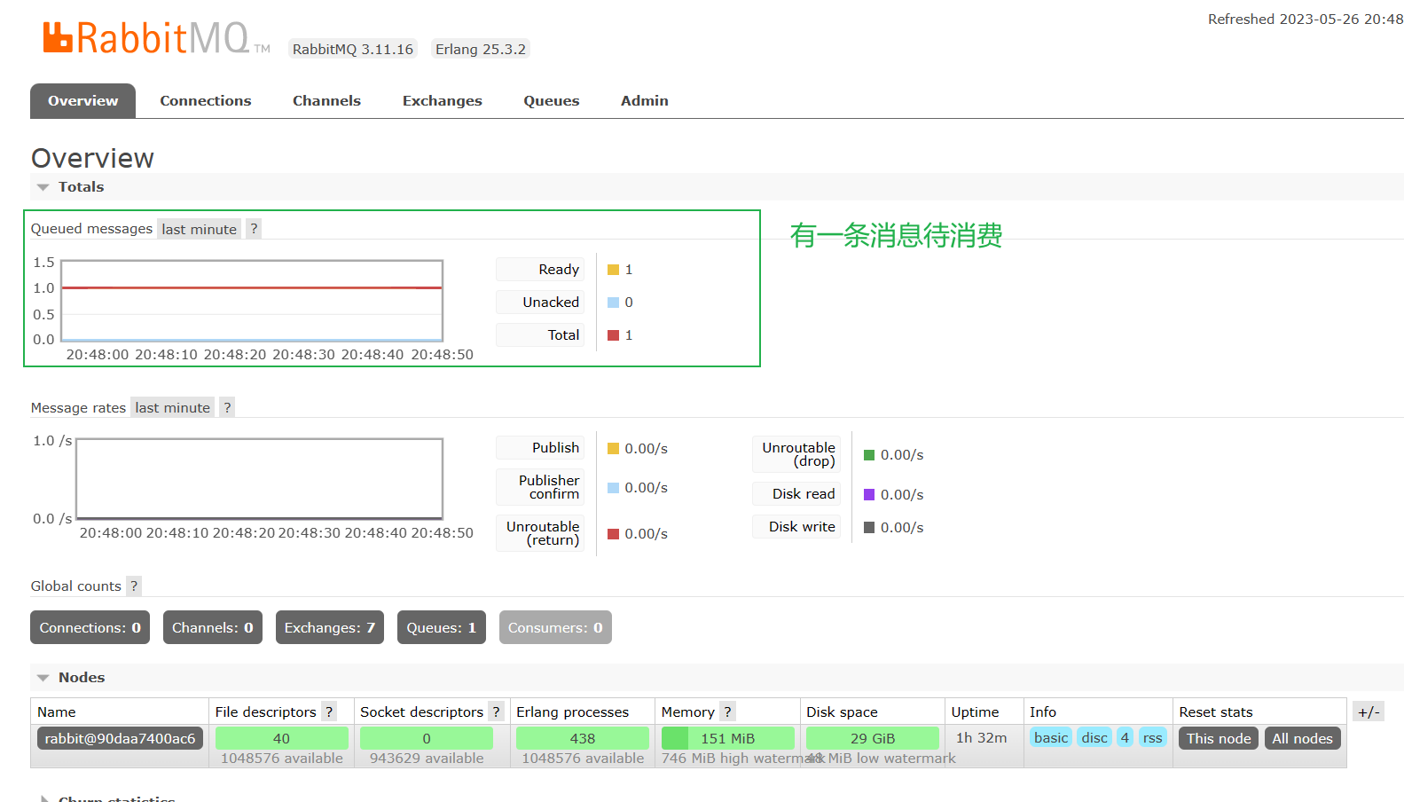
Task: Click the green Unroutable (drop) swatch
Action: pyautogui.click(x=869, y=455)
